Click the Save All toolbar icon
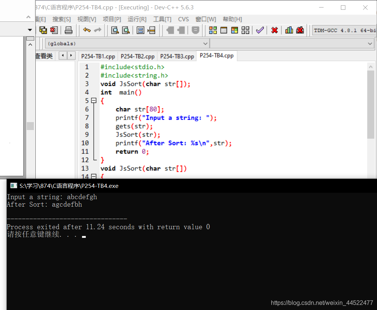Viewport: 377px width, 310px height. click(x=43, y=30)
